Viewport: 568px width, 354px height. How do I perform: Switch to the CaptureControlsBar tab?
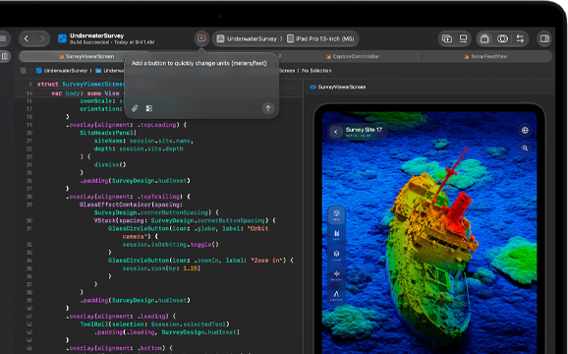tap(352, 56)
